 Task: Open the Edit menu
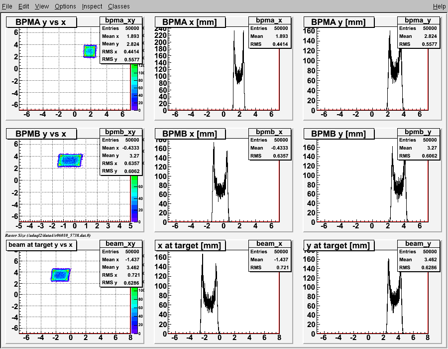(24, 6)
